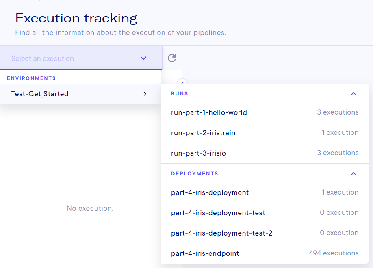This screenshot has height=268, width=373.
Task: Click '494 executions' count text
Action: coord(334,253)
